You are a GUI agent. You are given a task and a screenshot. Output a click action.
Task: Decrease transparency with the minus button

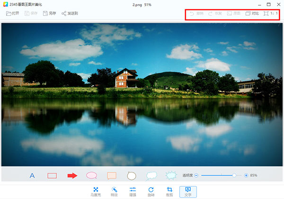tap(196, 175)
